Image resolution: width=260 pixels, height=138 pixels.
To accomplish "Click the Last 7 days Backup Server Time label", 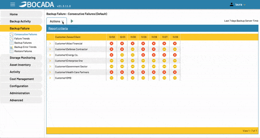I will coord(241,21).
